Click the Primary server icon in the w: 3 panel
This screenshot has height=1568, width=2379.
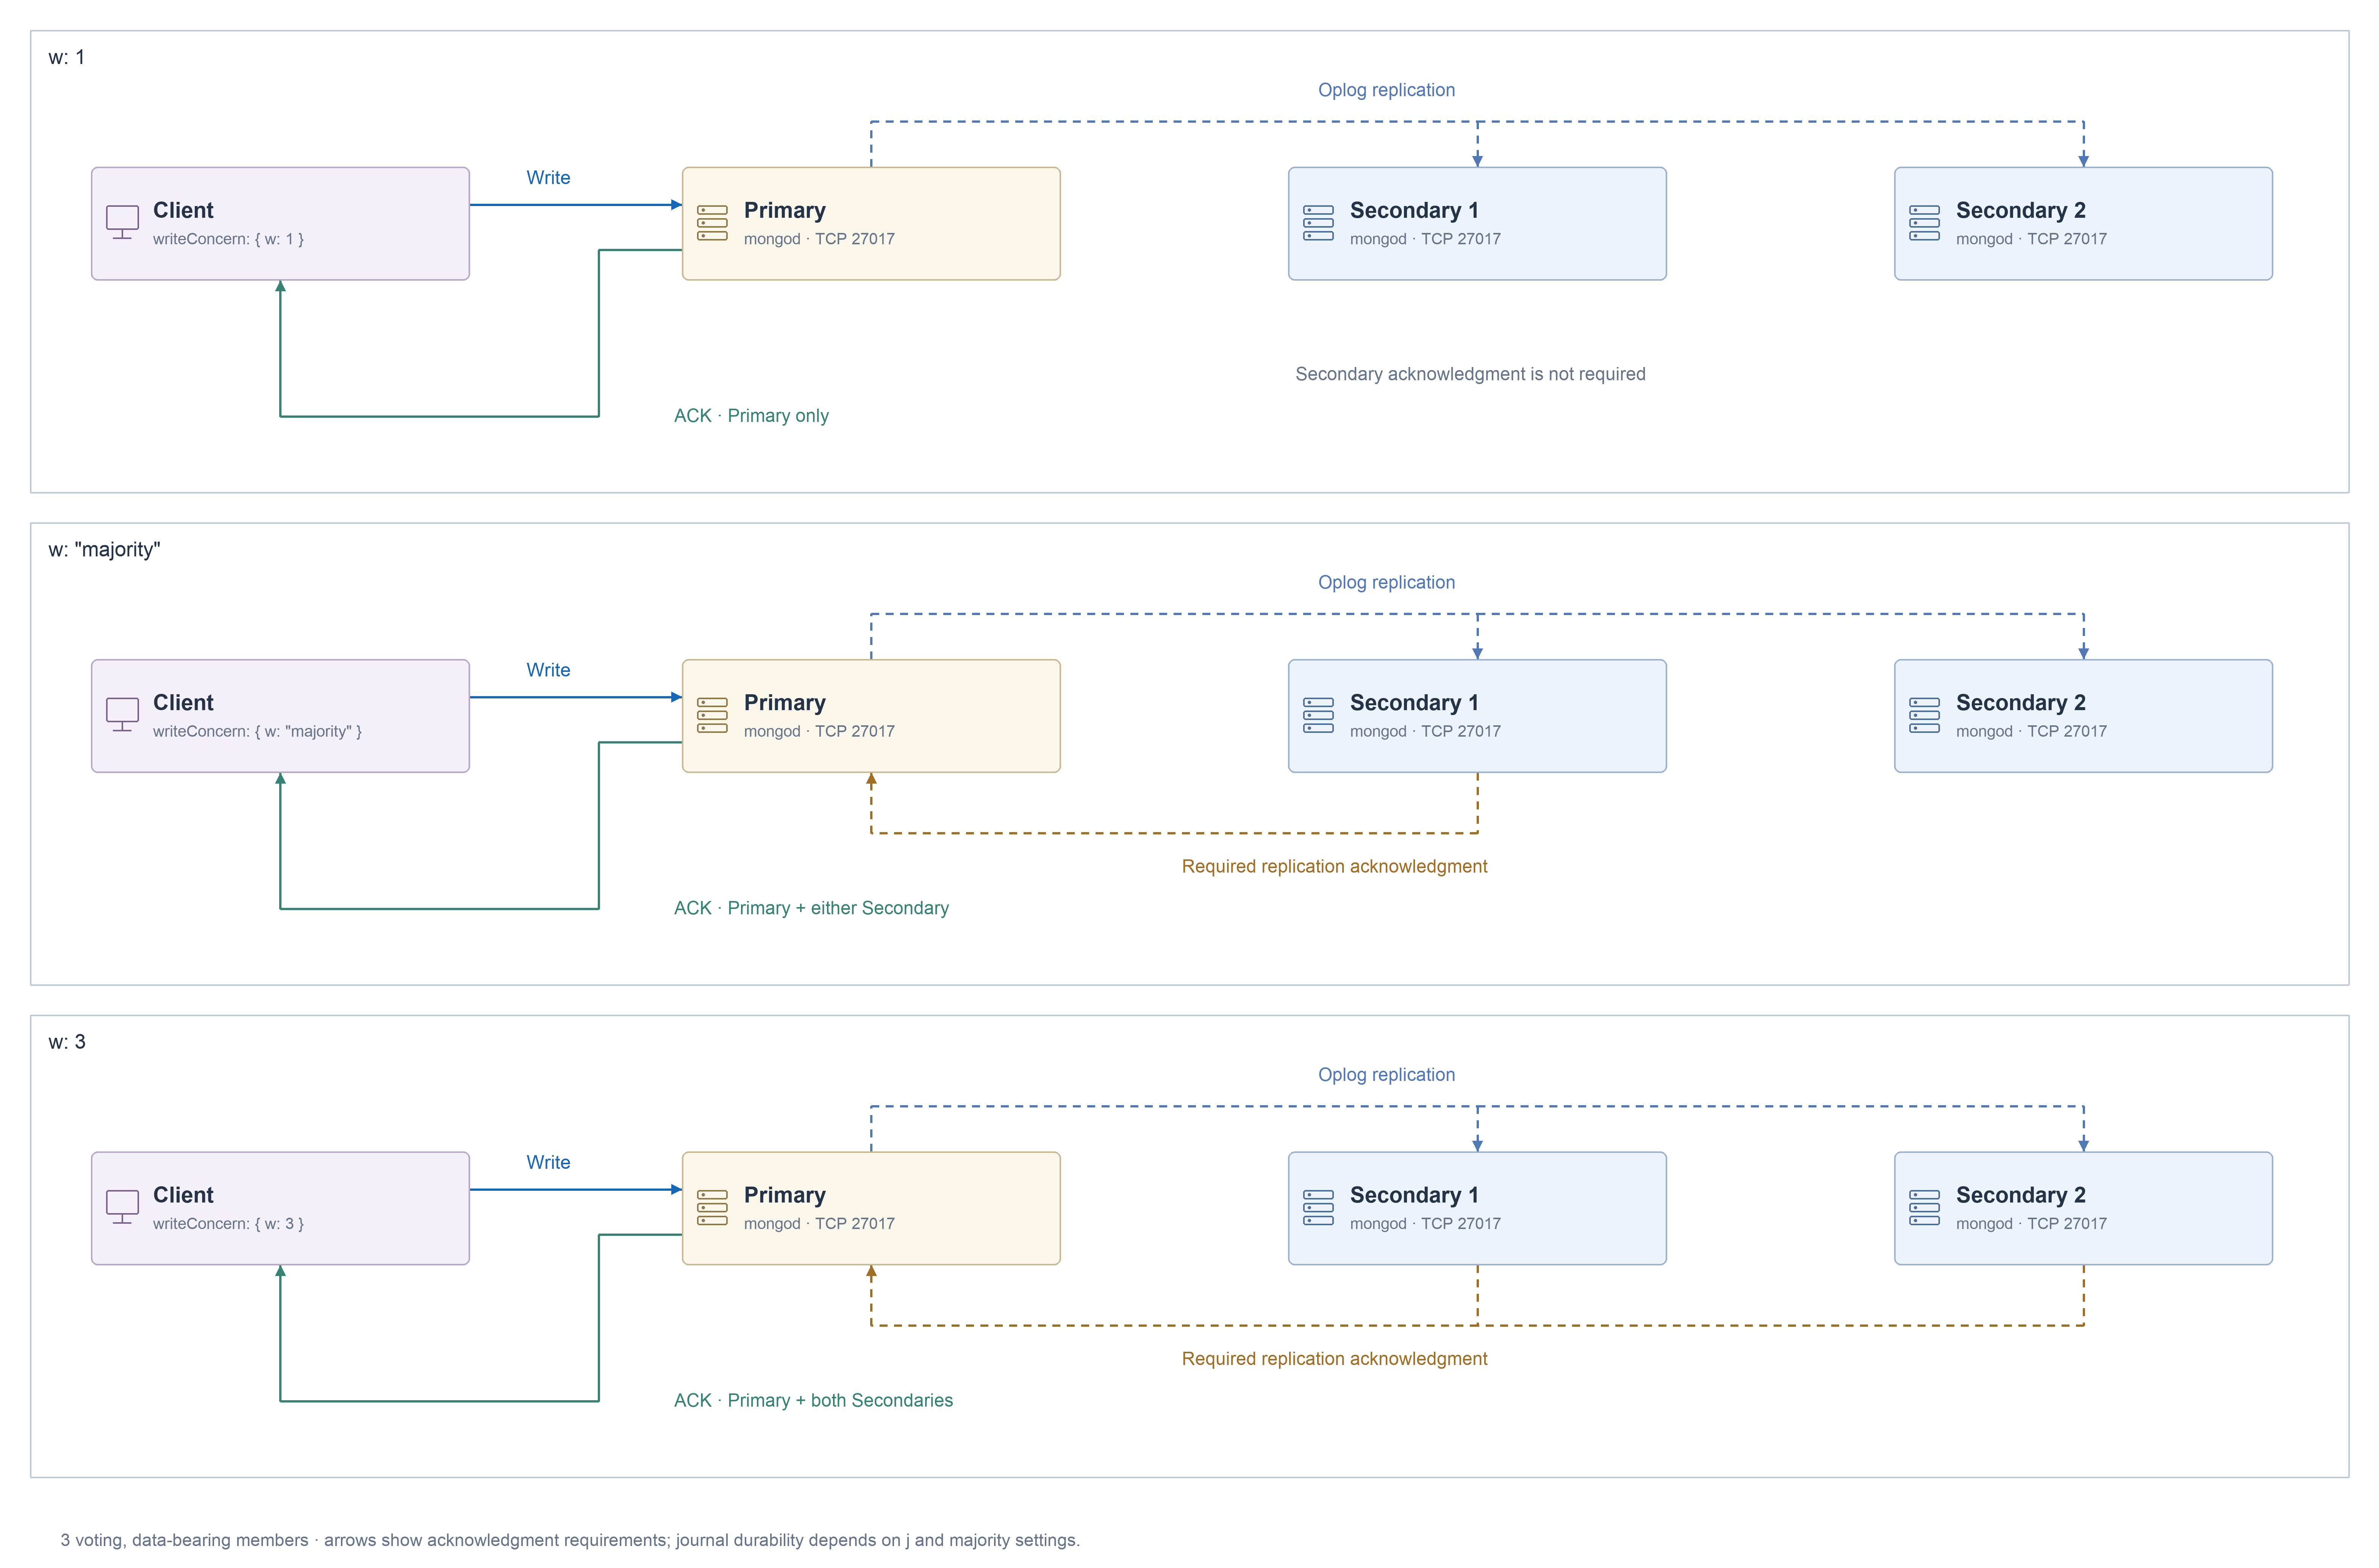click(712, 1207)
